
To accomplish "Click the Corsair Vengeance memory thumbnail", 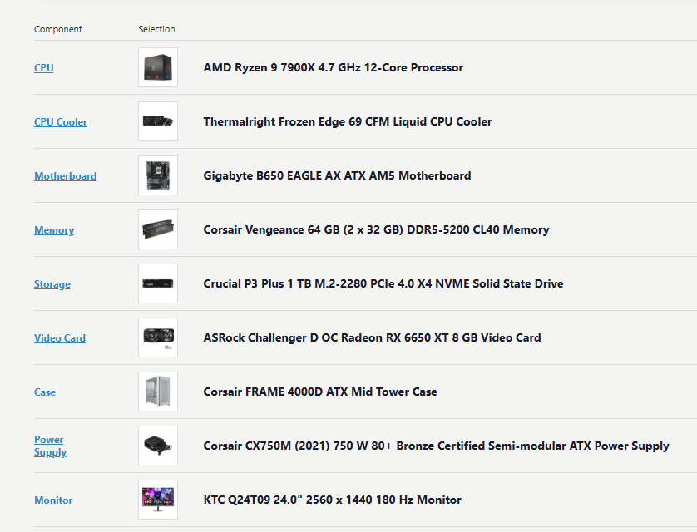I will point(158,229).
